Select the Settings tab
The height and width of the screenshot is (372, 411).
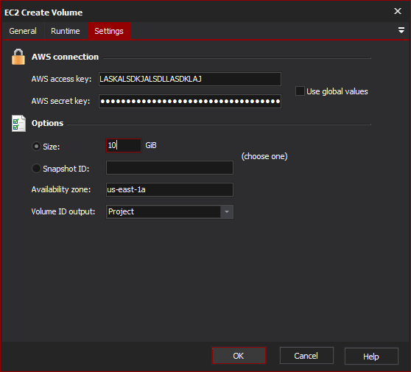pyautogui.click(x=109, y=31)
